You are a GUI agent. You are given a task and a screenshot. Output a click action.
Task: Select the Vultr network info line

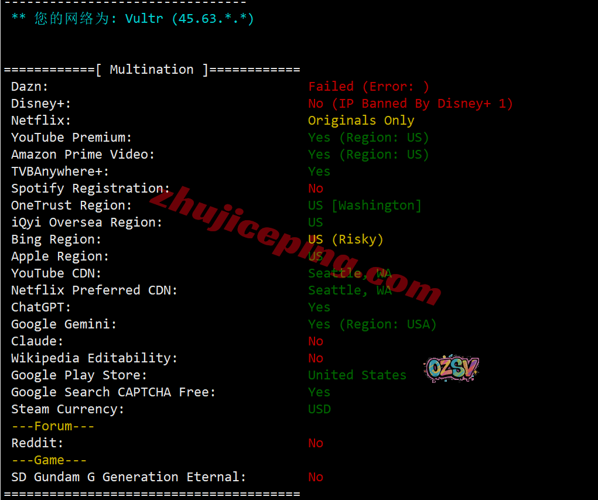point(133,18)
